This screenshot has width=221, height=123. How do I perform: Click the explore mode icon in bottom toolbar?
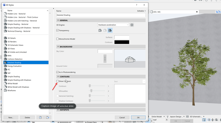204,120
